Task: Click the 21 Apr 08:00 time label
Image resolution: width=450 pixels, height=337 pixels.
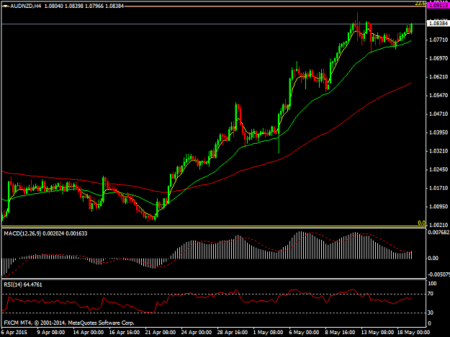Action: click(x=160, y=332)
